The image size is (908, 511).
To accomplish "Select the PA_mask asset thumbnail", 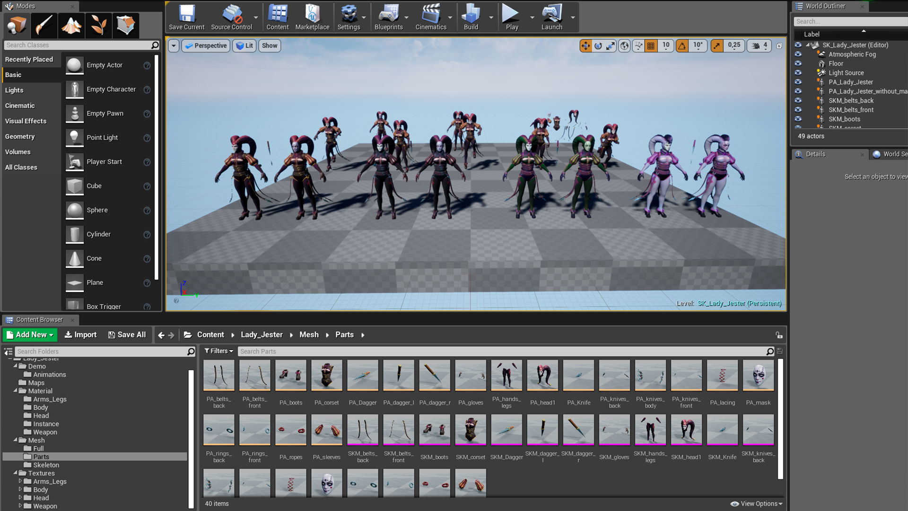I will tap(758, 376).
